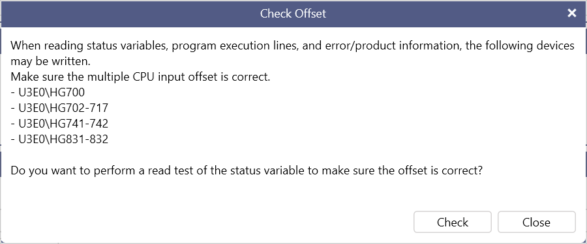587x244 pixels.
Task: Select the U3E0\HG831-832 device line
Action: coord(59,139)
